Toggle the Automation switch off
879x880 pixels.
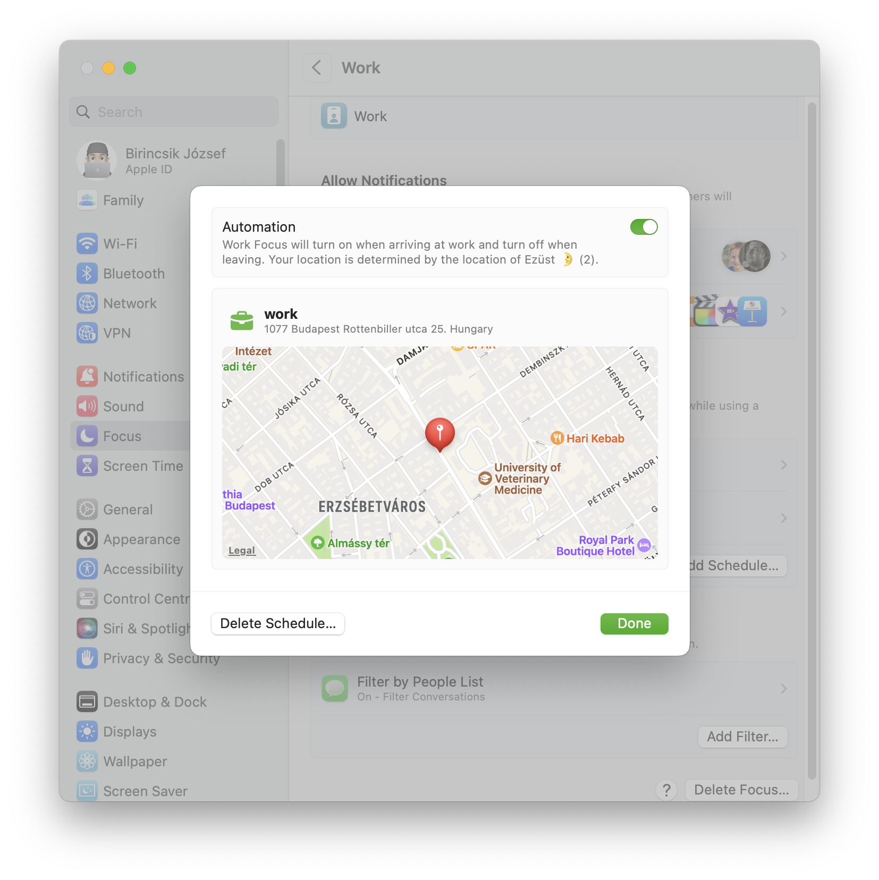click(x=644, y=227)
